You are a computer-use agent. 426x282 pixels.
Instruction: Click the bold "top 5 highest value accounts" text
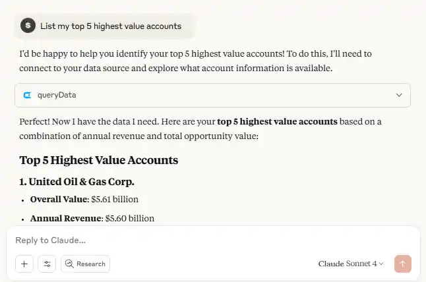coord(277,121)
